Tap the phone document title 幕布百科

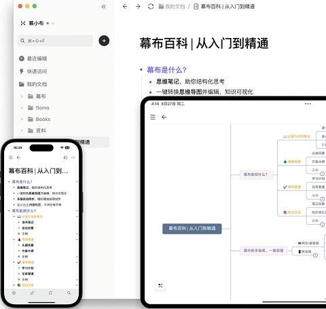tap(38, 170)
